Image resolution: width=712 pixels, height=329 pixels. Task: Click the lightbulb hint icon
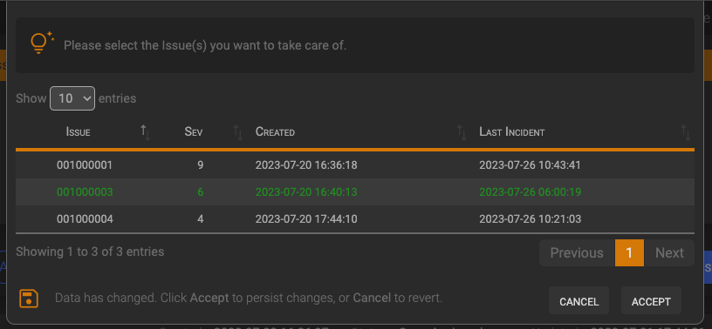[42, 43]
